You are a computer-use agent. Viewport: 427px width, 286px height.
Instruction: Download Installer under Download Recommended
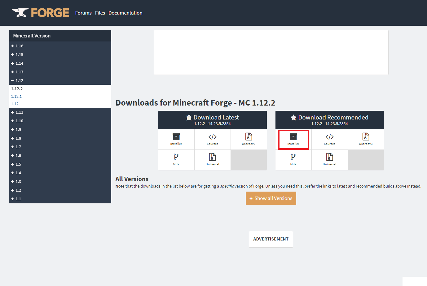pyautogui.click(x=293, y=139)
